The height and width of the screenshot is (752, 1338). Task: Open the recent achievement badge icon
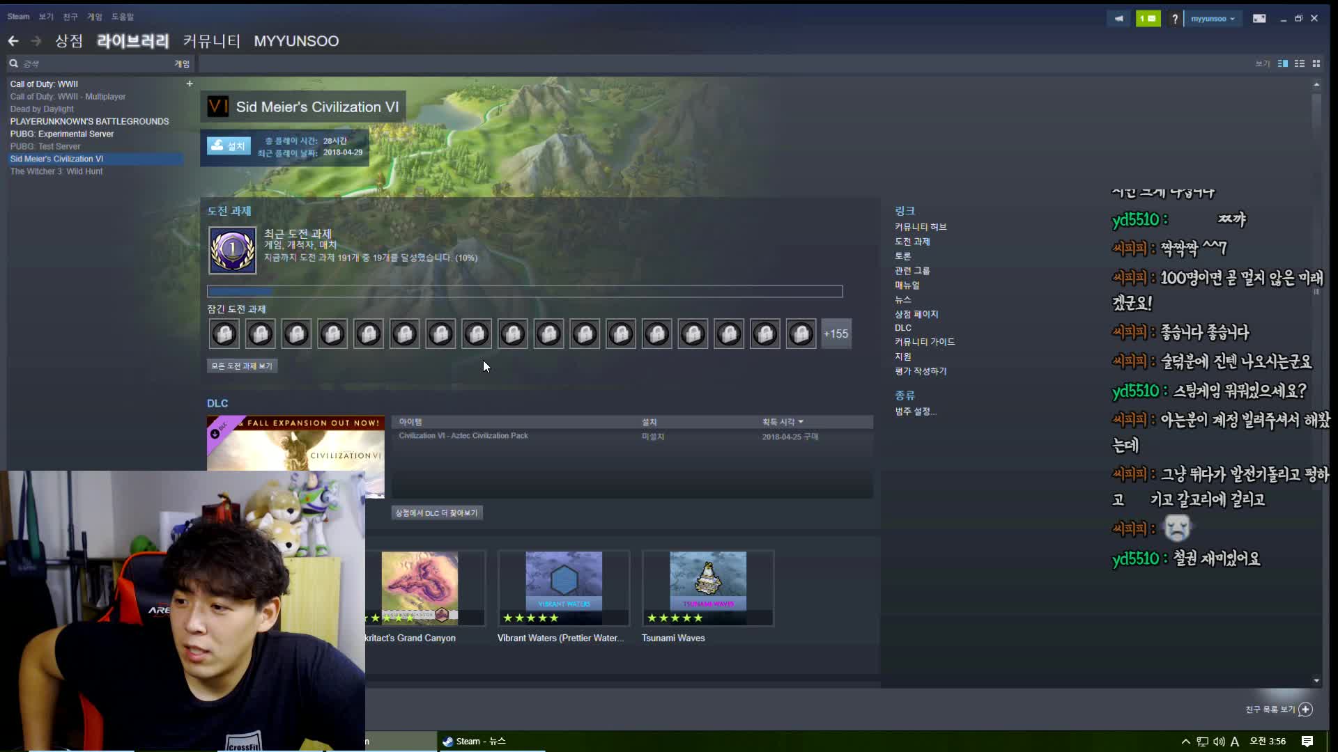pos(233,250)
